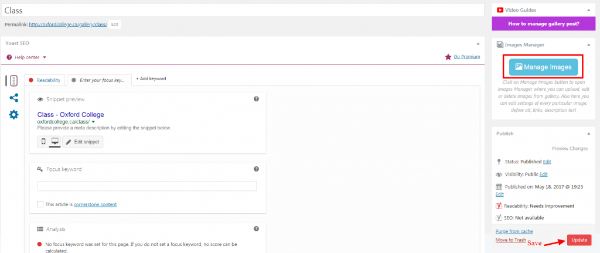Collapse the Images Manager panel
Screen dimensions: 600x253
coord(587,45)
